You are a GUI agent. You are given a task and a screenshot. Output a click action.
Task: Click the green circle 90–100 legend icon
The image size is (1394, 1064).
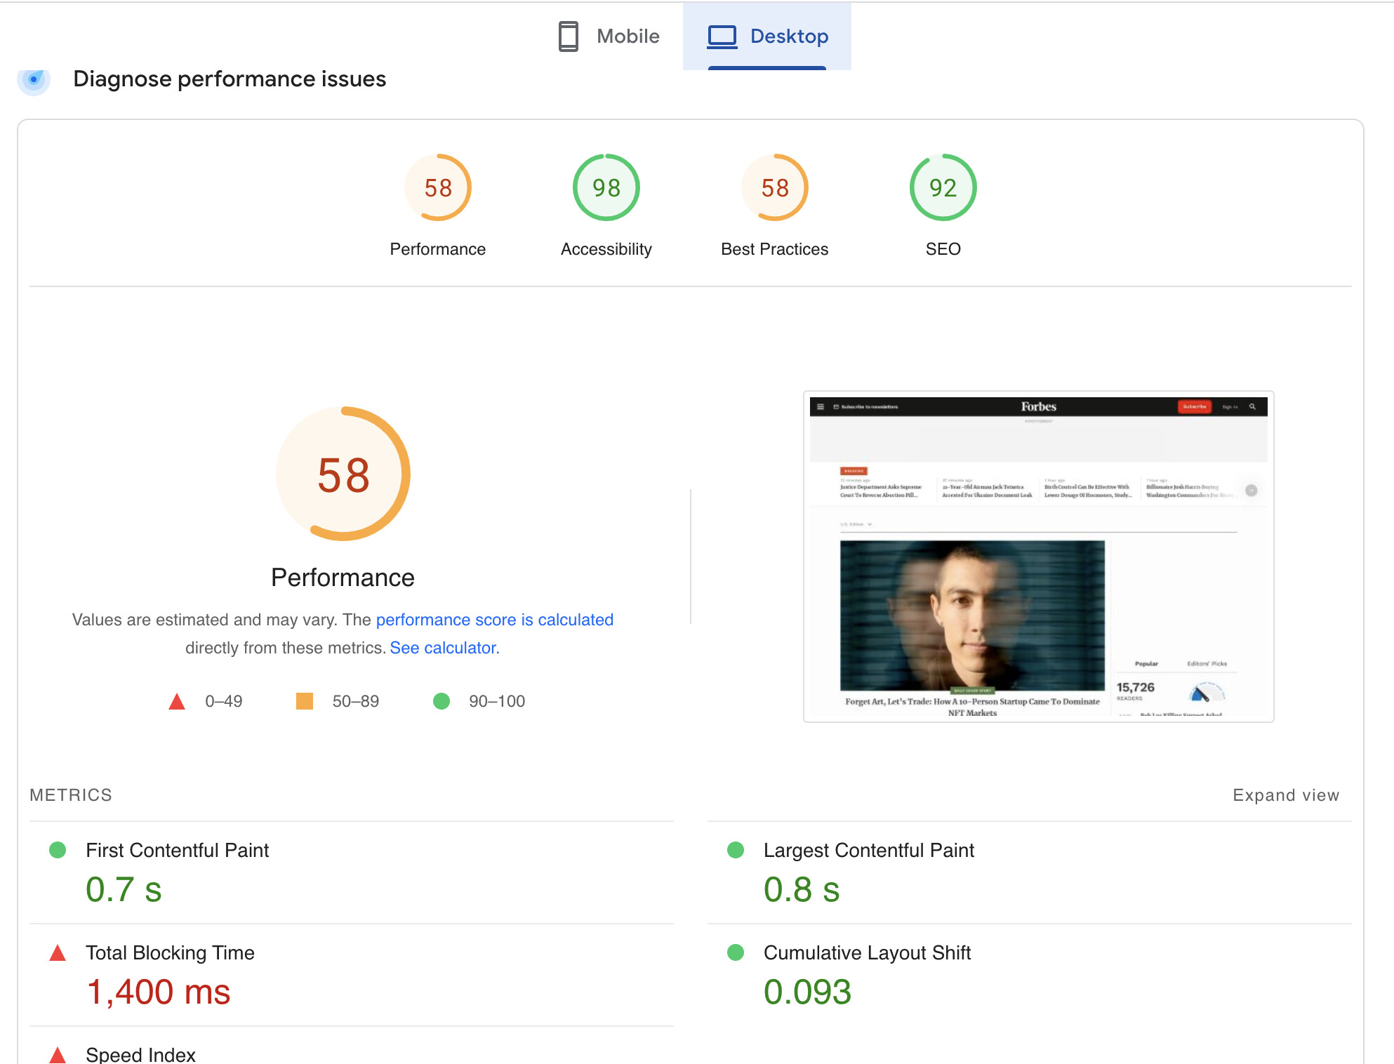click(442, 701)
